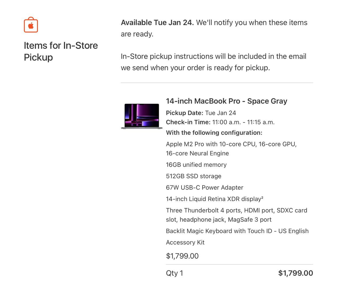
Task: Click the Accessory Kit item
Action: pos(185,243)
